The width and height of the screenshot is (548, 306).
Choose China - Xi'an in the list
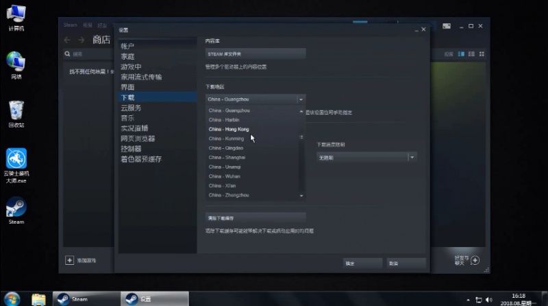tap(252, 186)
